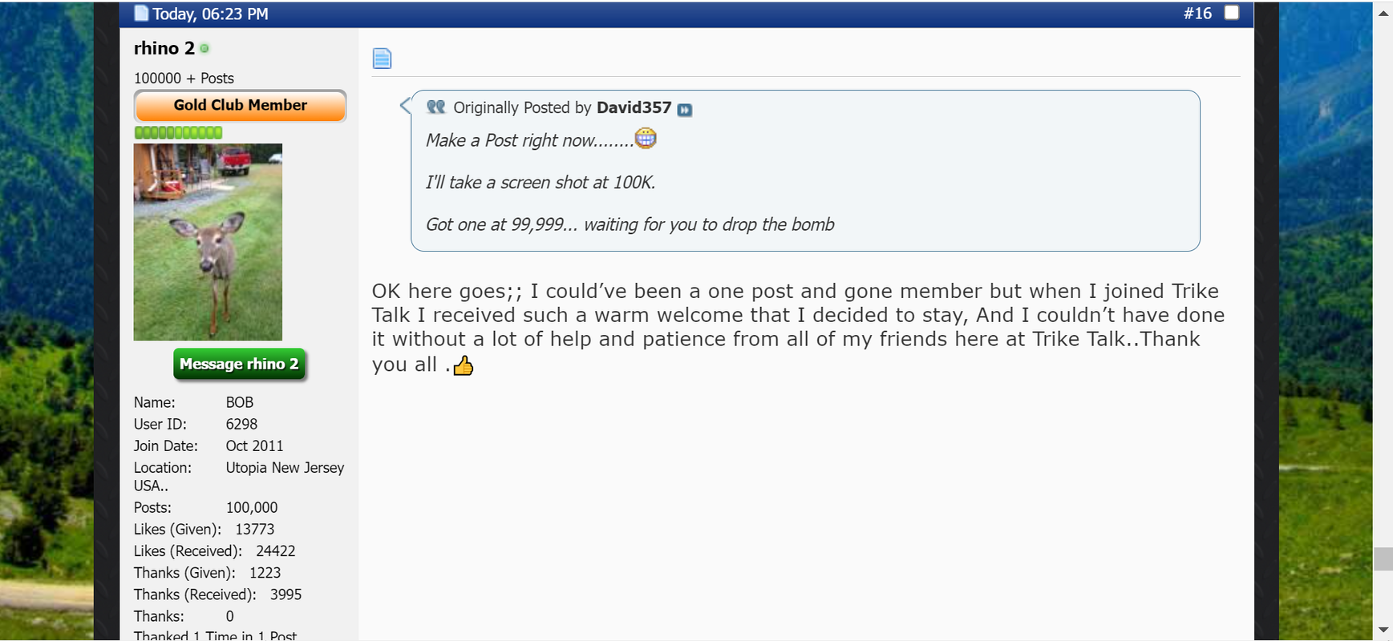Open the deer avatar image

(208, 242)
